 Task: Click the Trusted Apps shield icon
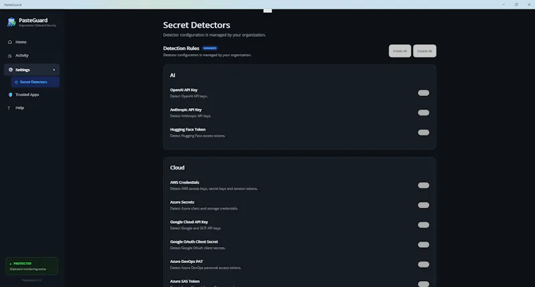tap(10, 95)
